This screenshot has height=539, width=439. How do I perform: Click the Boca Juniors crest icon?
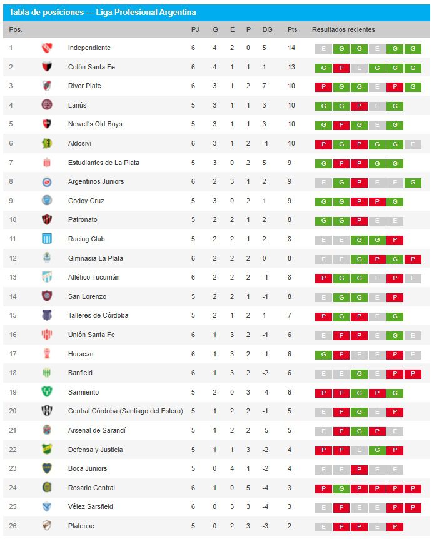click(x=46, y=468)
